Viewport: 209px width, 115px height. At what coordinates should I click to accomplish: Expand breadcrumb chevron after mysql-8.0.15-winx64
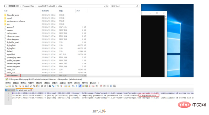[56, 6]
